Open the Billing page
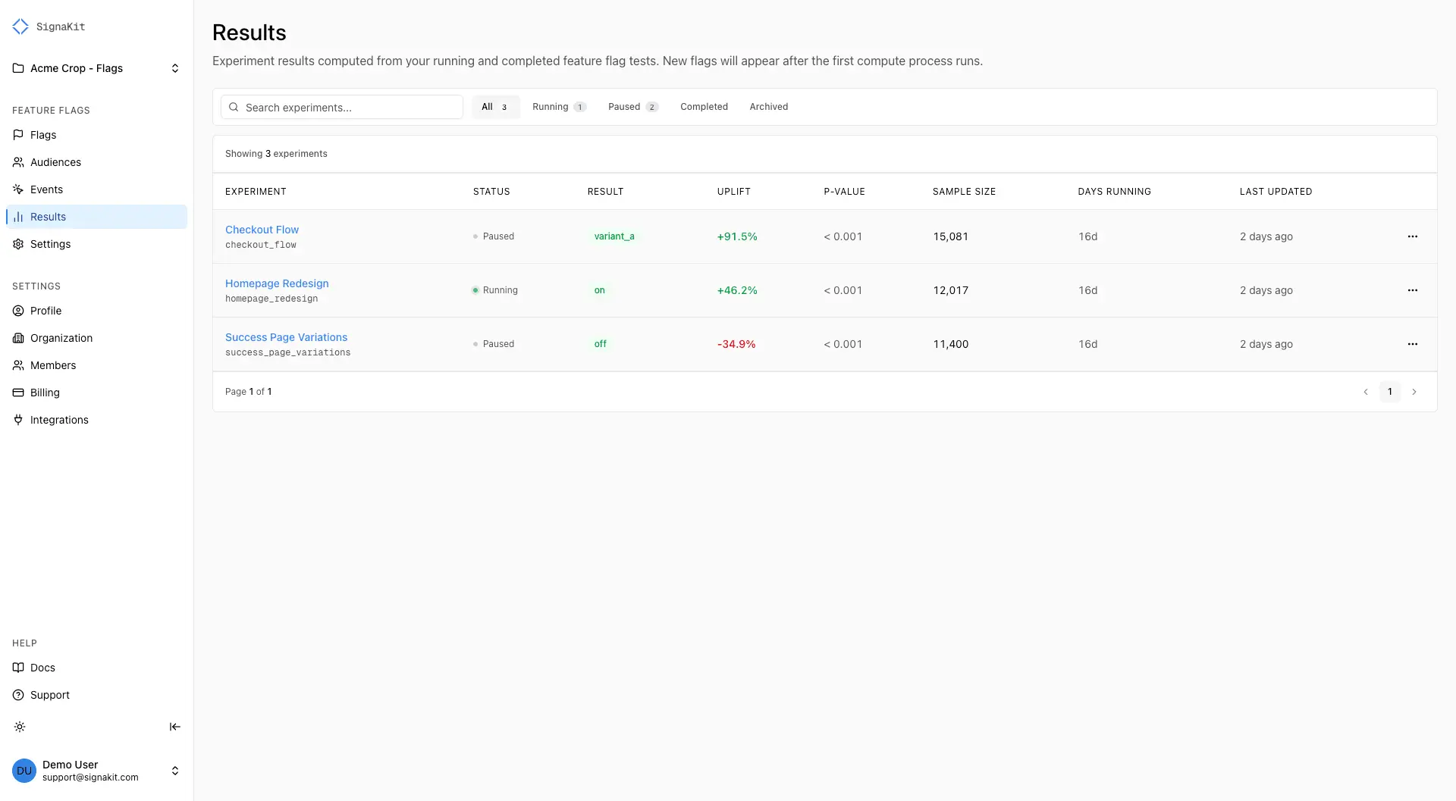 pos(96,393)
